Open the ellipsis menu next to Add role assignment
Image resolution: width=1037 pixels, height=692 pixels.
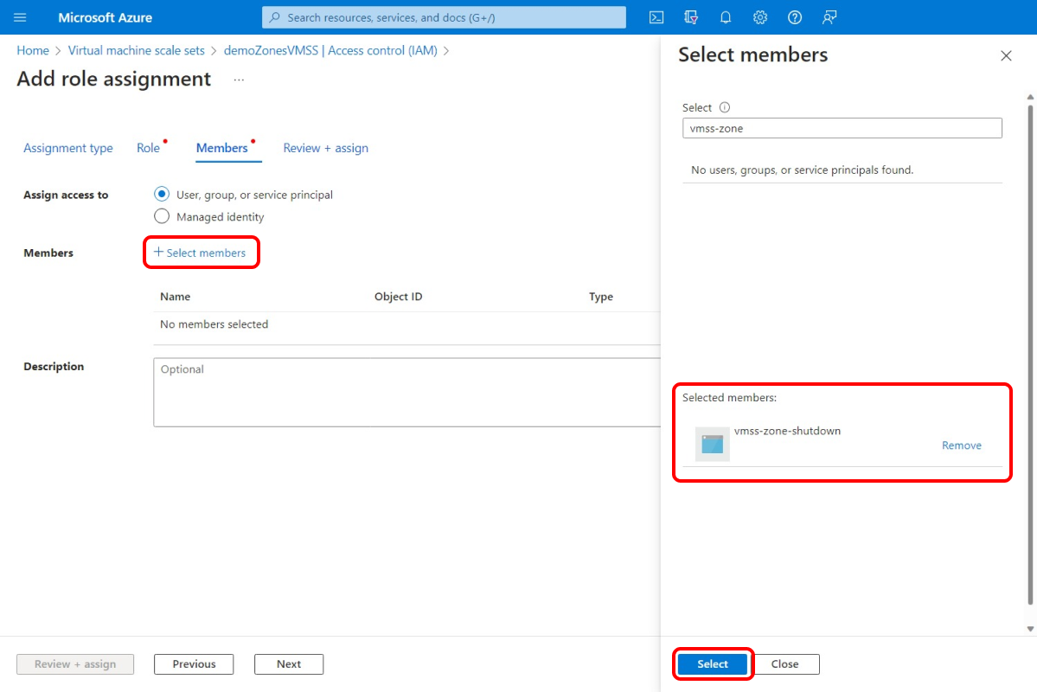(238, 79)
